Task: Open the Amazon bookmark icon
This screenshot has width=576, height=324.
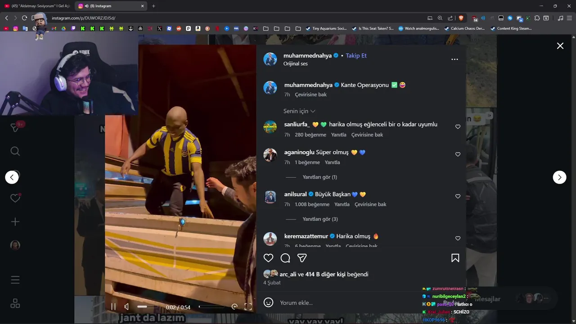Action: (x=198, y=28)
